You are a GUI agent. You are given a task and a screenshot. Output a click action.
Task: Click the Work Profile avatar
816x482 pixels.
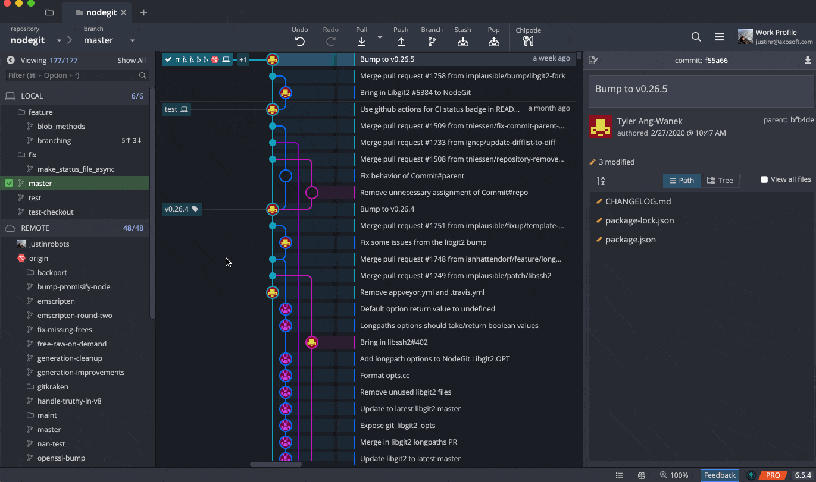click(745, 37)
